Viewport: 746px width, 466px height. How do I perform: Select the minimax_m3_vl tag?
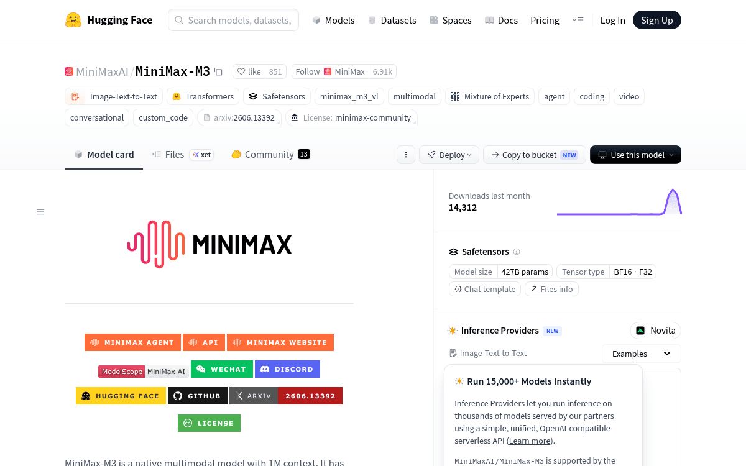coord(349,96)
